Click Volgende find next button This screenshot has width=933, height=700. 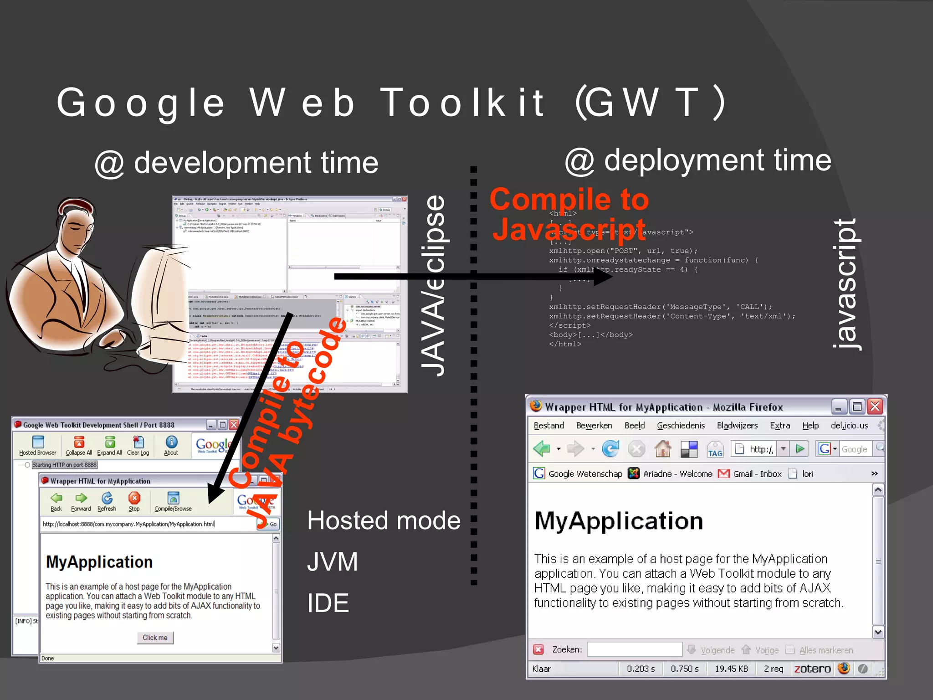click(711, 650)
